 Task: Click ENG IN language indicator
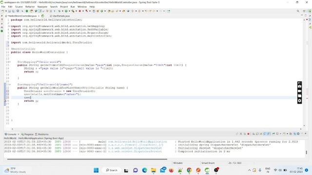[x=268, y=170]
